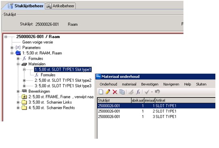
Task: Click the fx formula toolbar icon
Action: click(138, 92)
